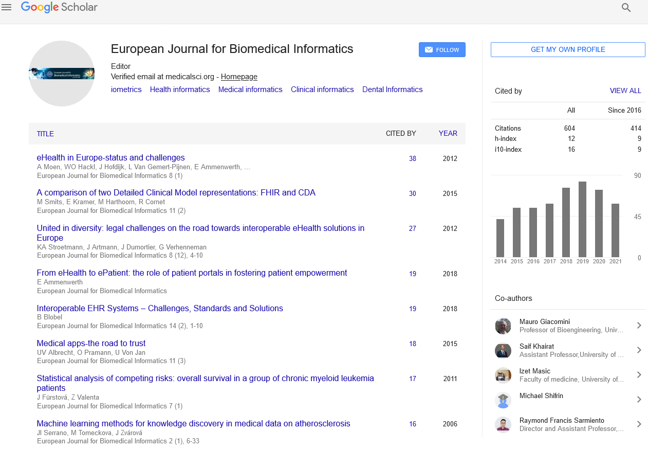Click citation count 19 for From eHealth to ePatient
Screen dimensions: 648x449
413,274
